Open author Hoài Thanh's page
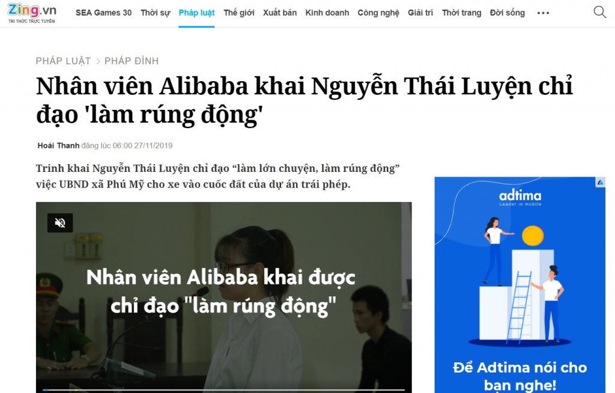The image size is (615, 393). pyautogui.click(x=58, y=145)
